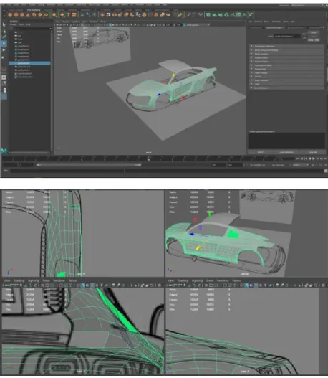The image size is (328, 378).
Task: Create a polygon cylinder from the shelf
Action: [x=22, y=15]
